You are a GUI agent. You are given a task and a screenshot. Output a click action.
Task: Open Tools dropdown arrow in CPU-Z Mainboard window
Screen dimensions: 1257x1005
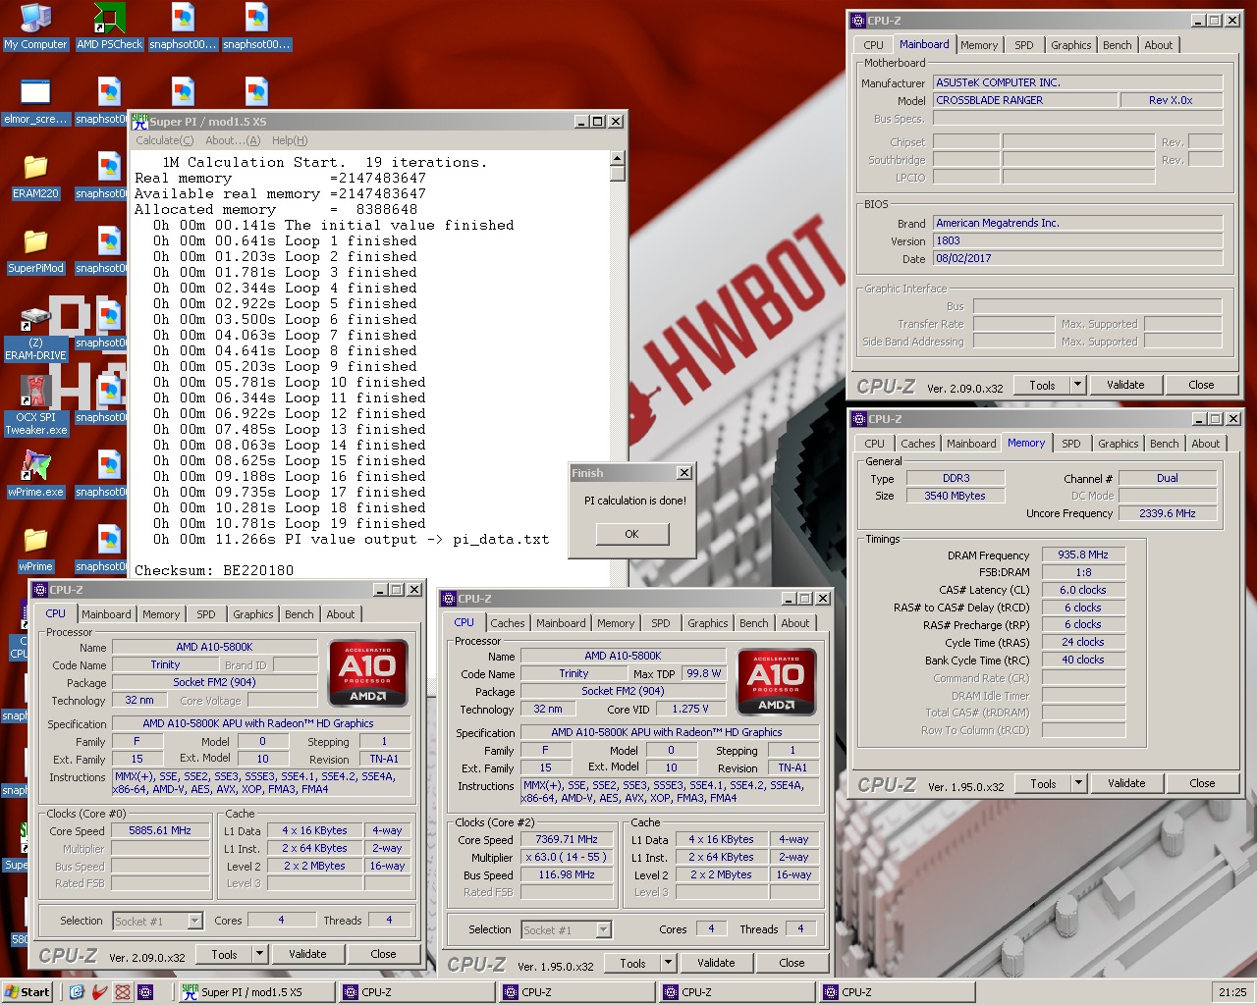coord(1077,385)
